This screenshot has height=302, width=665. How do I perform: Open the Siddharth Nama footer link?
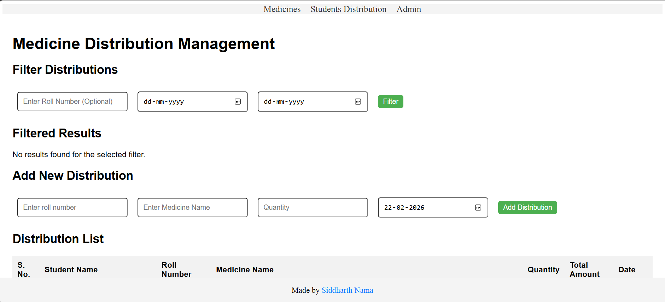pos(347,290)
